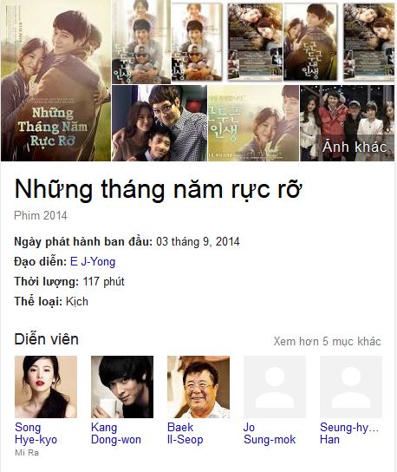Click Baek Il-Seop's portrait photo
Viewport: 397px width, 472px height.
click(x=198, y=387)
